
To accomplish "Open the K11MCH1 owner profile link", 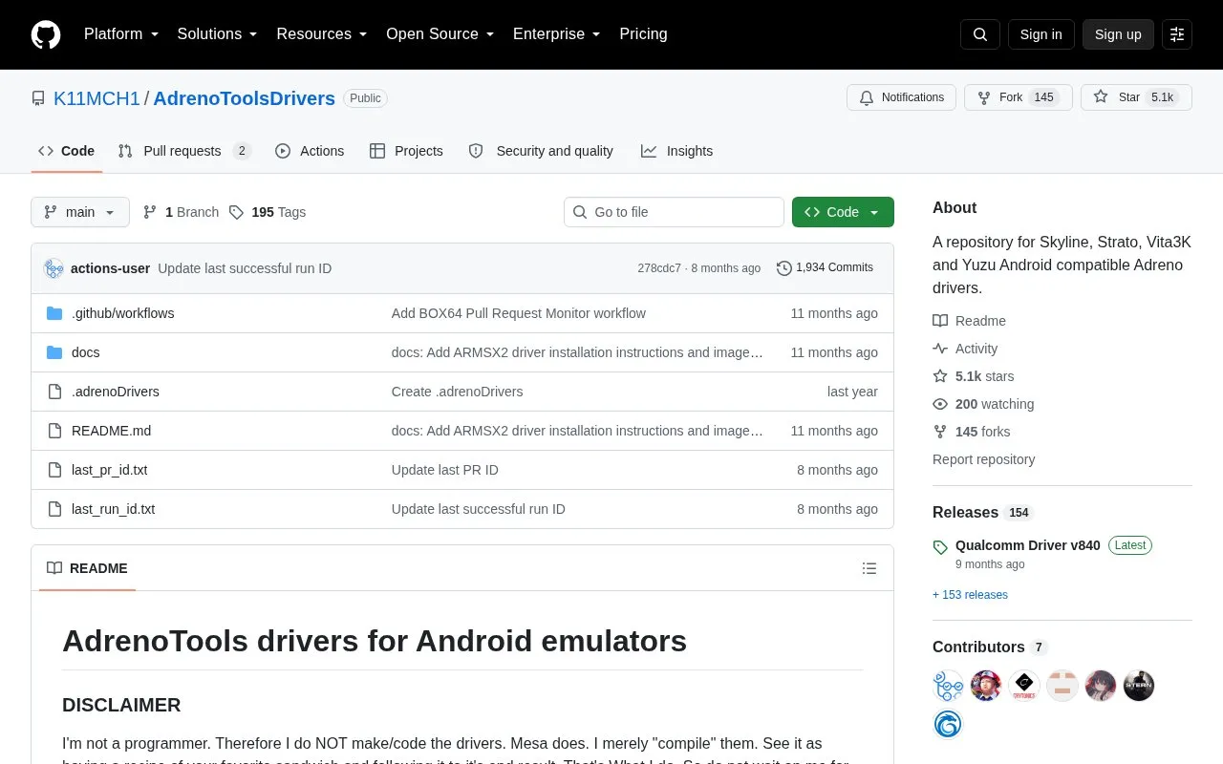I will [97, 98].
